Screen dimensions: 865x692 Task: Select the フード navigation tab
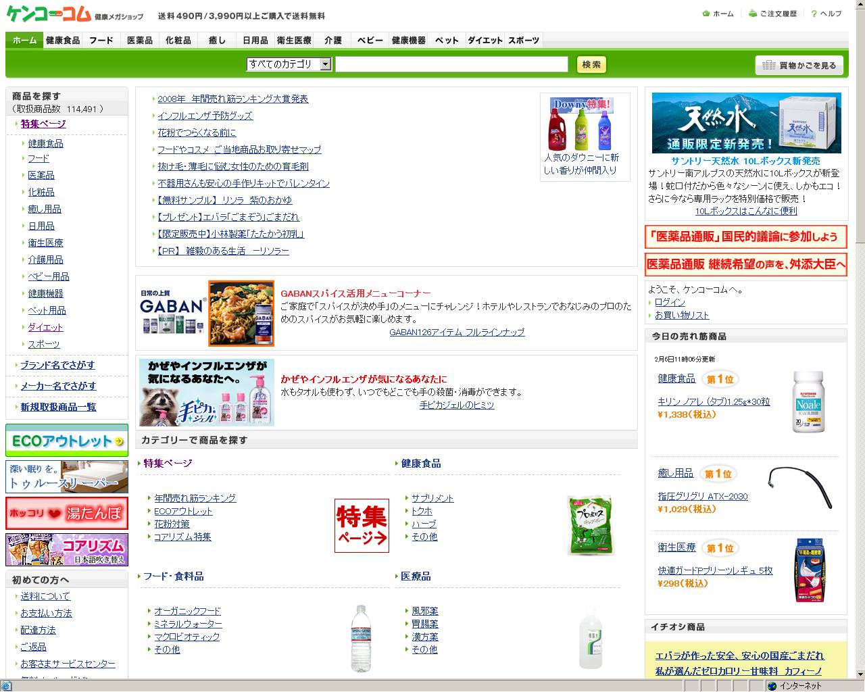101,41
